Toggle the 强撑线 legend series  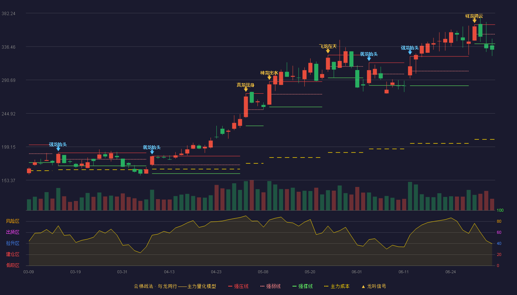302,286
